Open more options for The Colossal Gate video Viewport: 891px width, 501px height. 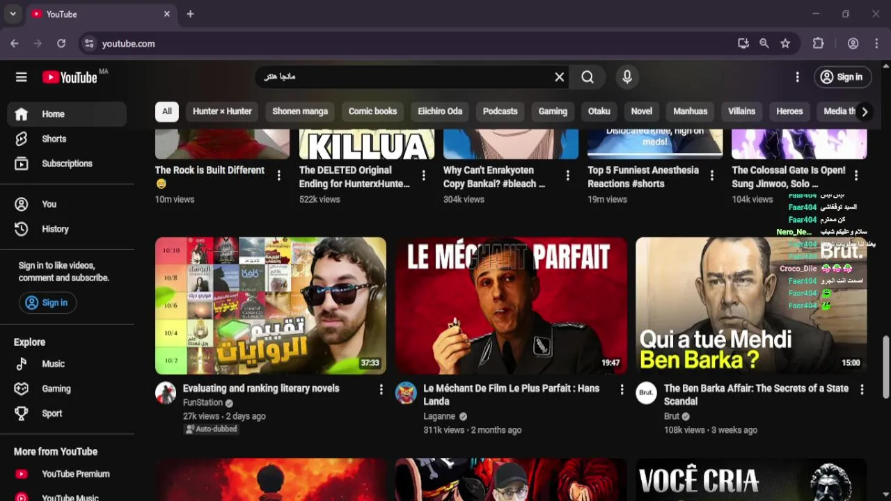tap(855, 176)
